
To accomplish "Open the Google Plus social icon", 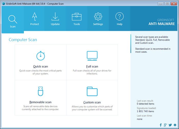I will [165, 125].
